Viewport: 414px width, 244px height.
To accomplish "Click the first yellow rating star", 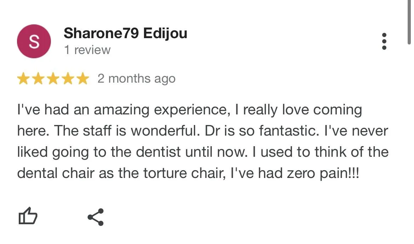I will 23,79.
